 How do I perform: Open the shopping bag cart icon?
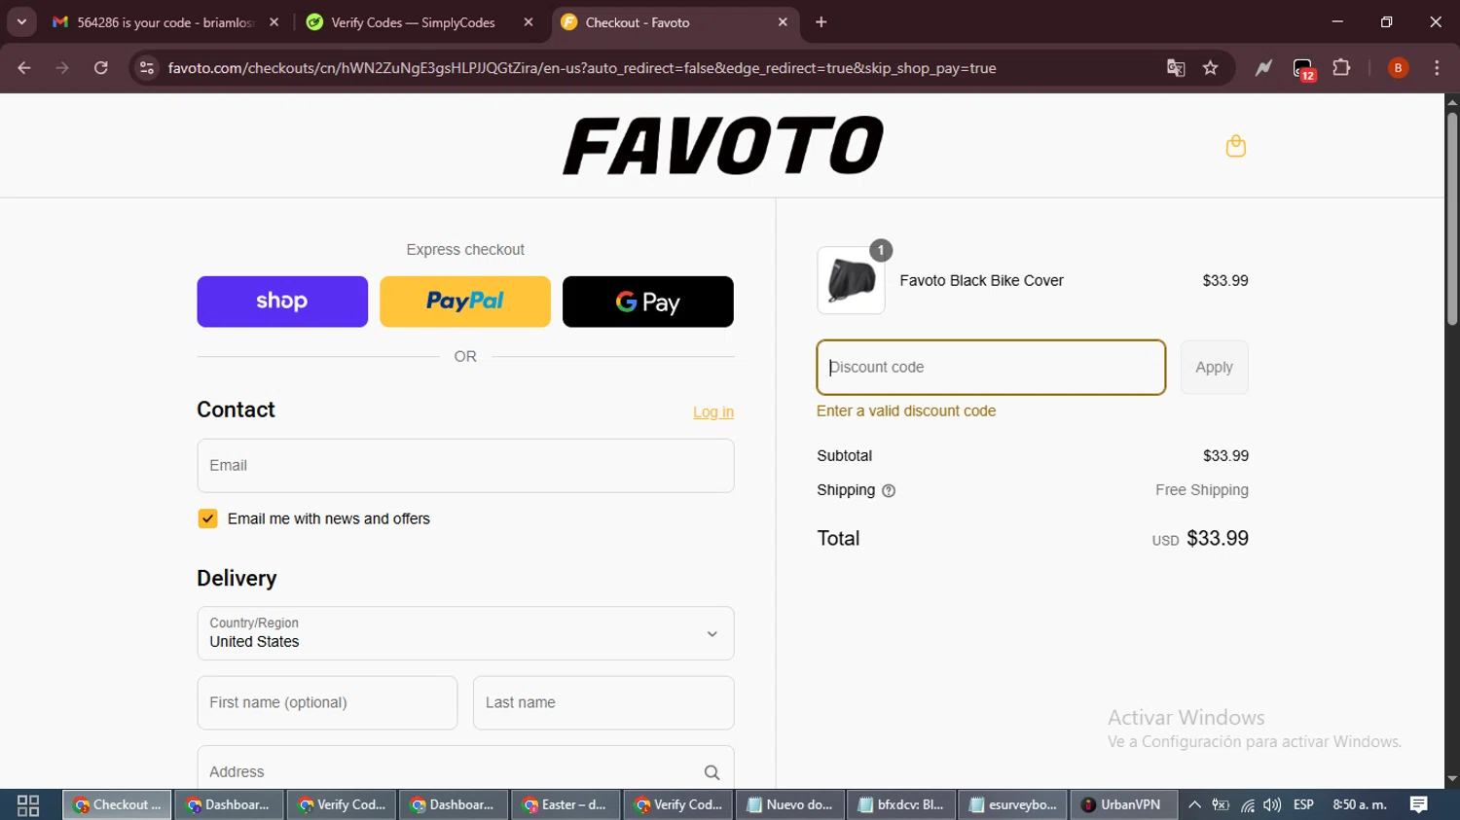[x=1235, y=146]
